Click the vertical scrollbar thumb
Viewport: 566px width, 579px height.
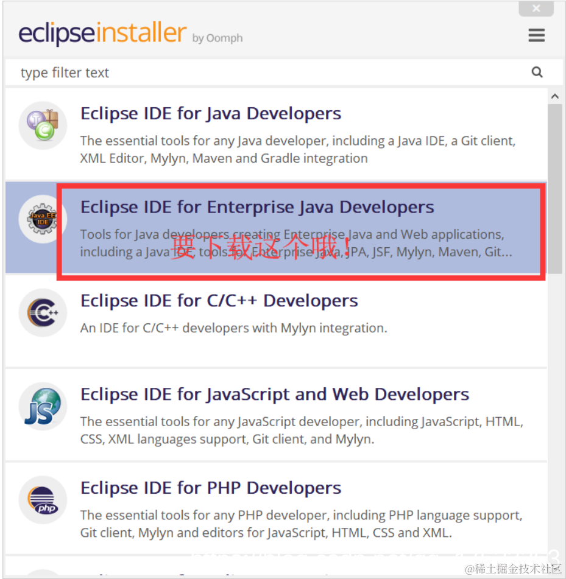555,189
